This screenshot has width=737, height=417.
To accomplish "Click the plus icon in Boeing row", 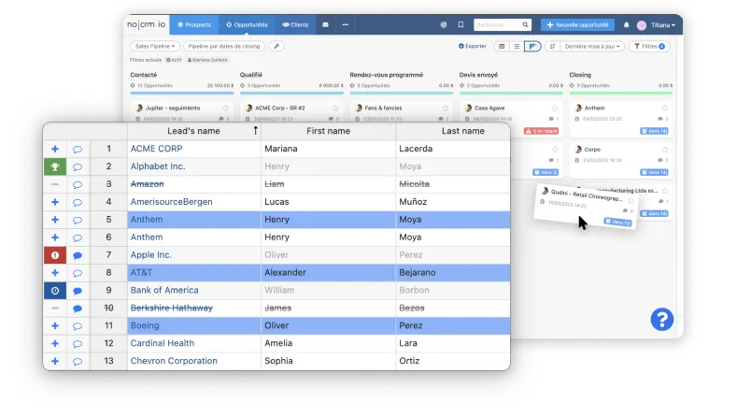I will 55,325.
